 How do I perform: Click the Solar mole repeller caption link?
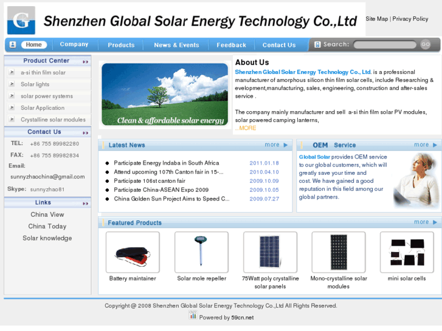click(x=202, y=278)
